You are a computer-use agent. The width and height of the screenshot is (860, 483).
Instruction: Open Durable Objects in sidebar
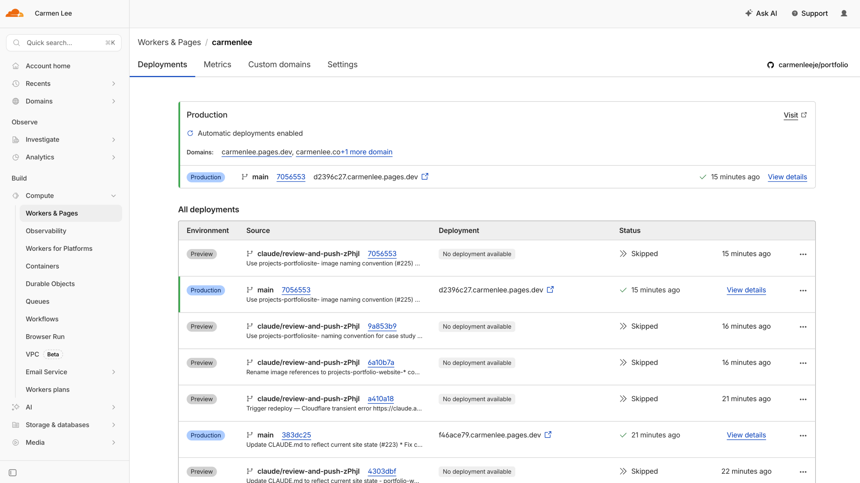pyautogui.click(x=50, y=284)
